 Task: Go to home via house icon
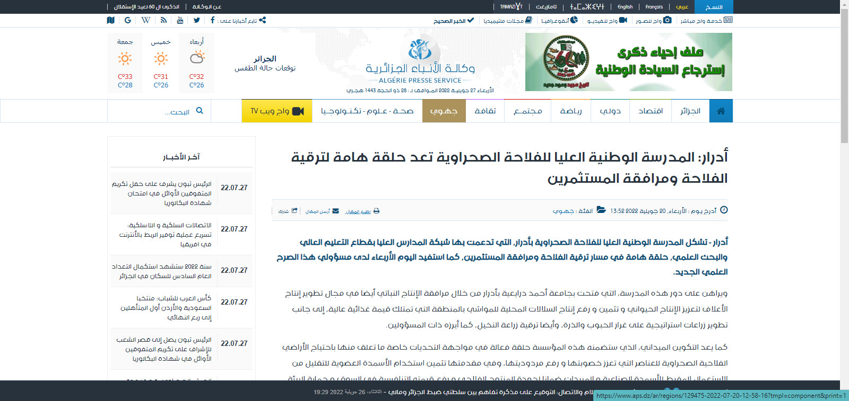click(x=721, y=111)
